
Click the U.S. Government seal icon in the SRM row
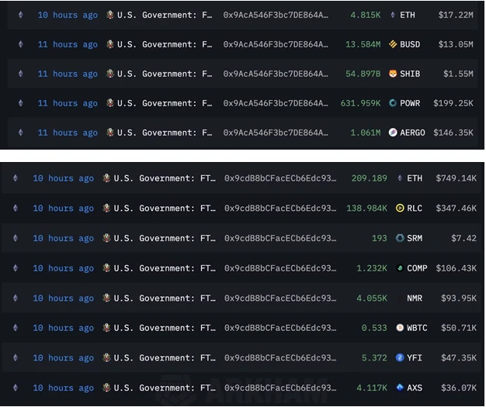(106, 238)
